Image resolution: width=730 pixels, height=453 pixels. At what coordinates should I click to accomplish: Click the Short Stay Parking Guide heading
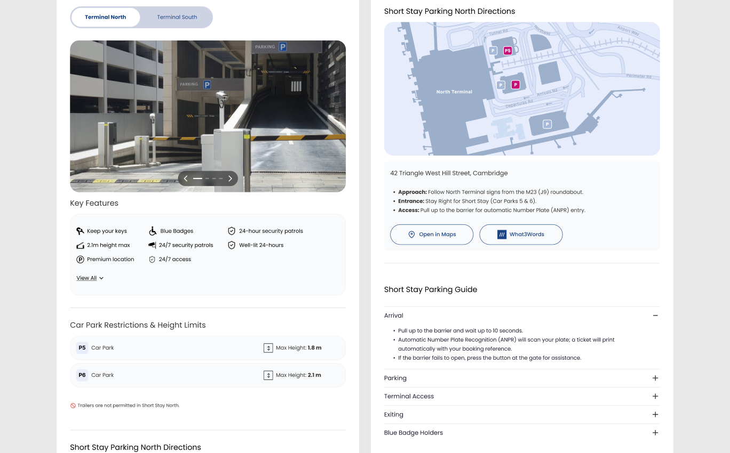pos(431,289)
